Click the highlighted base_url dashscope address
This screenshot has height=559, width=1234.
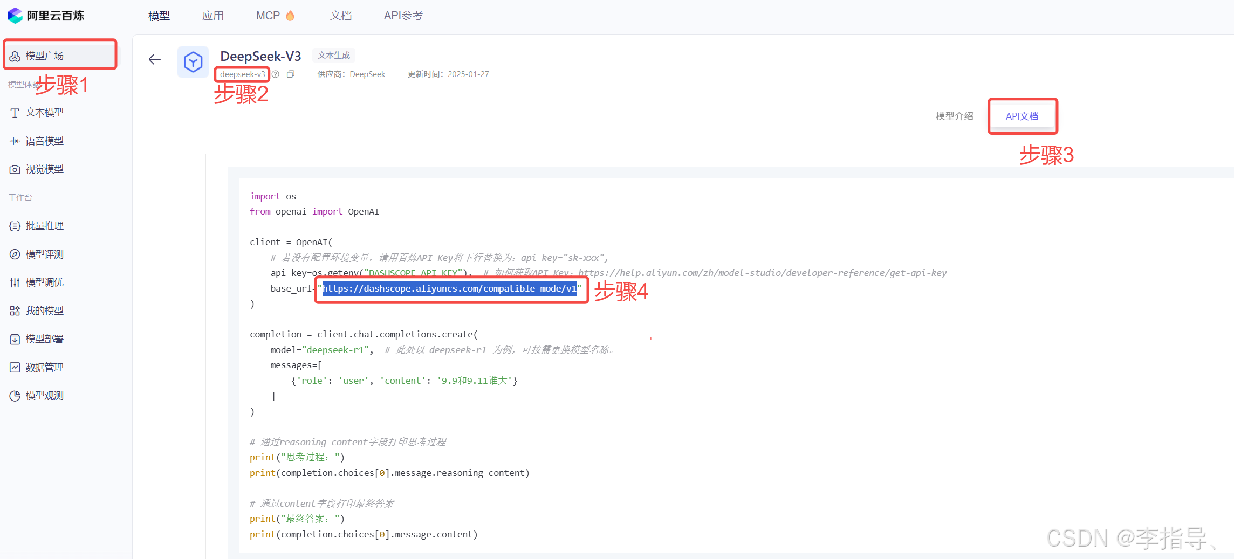449,289
